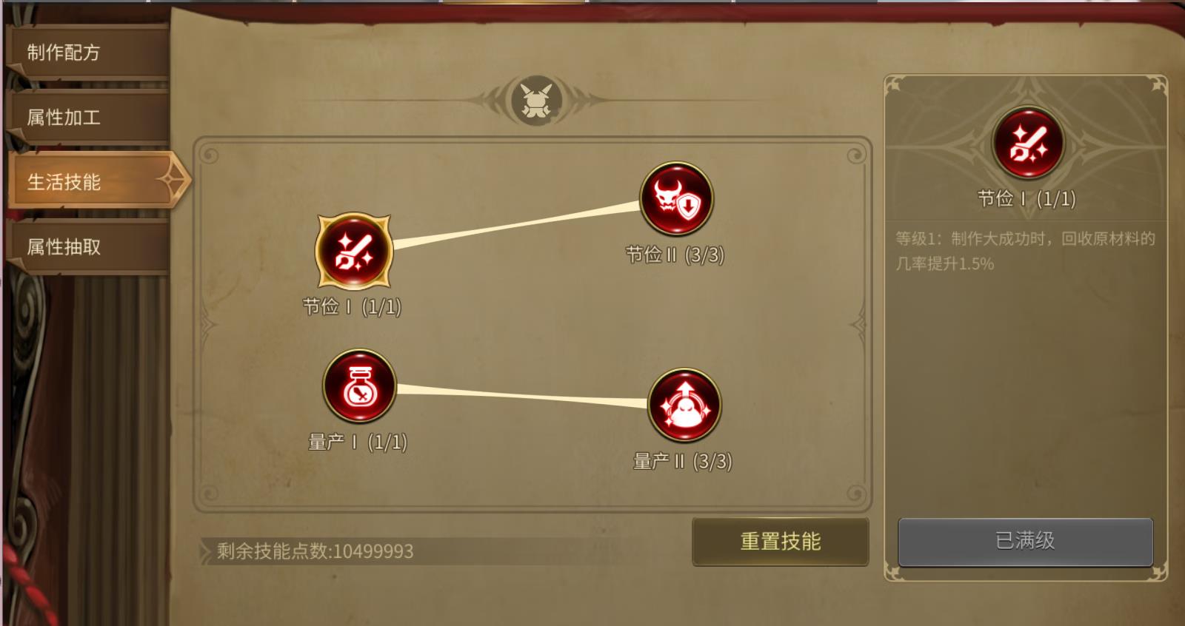This screenshot has height=626, width=1185.
Task: Click the greyed 已满级 button
Action: pyautogui.click(x=1026, y=541)
